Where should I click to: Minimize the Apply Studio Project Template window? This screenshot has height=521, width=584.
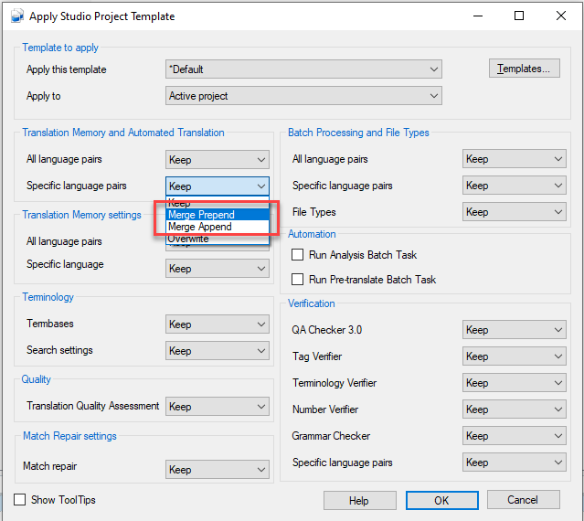478,16
